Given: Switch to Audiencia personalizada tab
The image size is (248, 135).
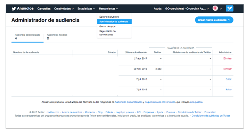Looking at the screenshot, I should coord(27,37).
